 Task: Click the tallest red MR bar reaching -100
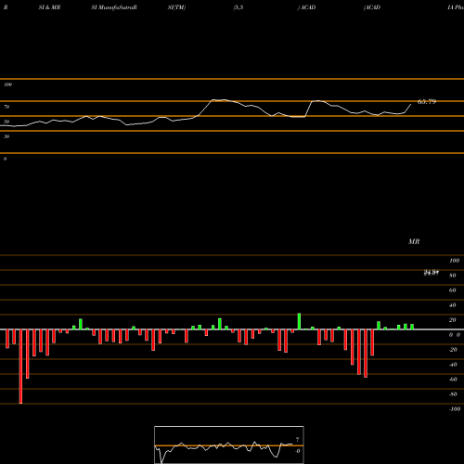pyautogui.click(x=20, y=367)
